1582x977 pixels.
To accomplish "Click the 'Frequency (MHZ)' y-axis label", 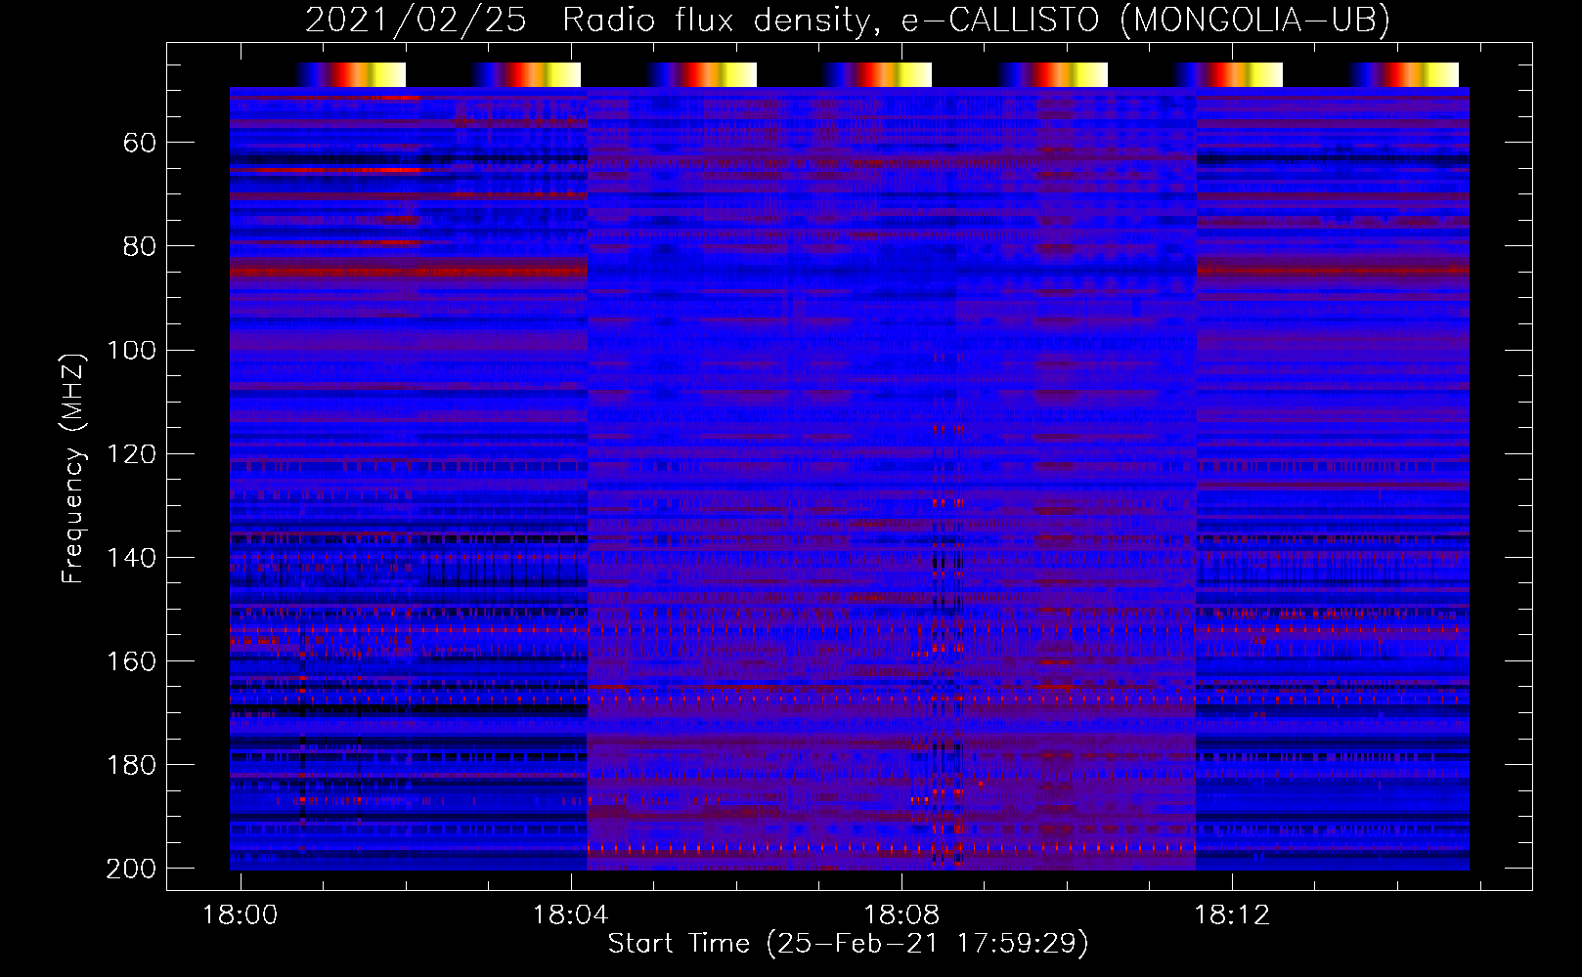I will [x=73, y=468].
